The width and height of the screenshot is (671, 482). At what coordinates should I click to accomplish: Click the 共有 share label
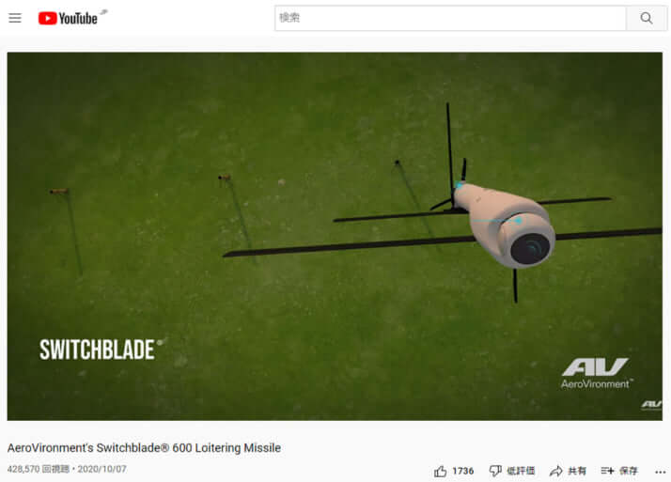[577, 472]
